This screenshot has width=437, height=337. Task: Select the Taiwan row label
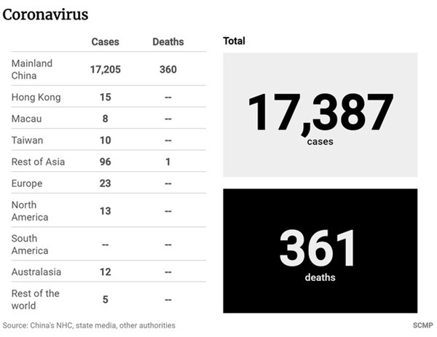pyautogui.click(x=27, y=140)
